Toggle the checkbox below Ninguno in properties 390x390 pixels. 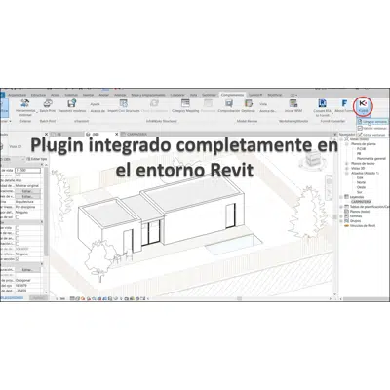[x=18, y=217]
